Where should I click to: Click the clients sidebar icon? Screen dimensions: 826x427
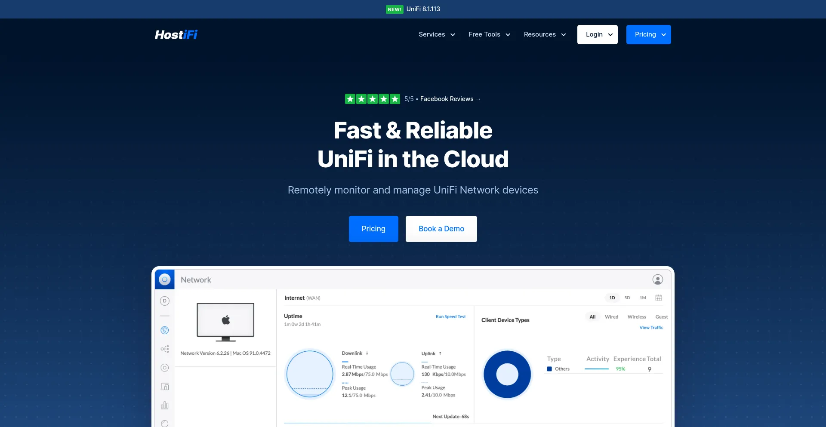pyautogui.click(x=164, y=387)
